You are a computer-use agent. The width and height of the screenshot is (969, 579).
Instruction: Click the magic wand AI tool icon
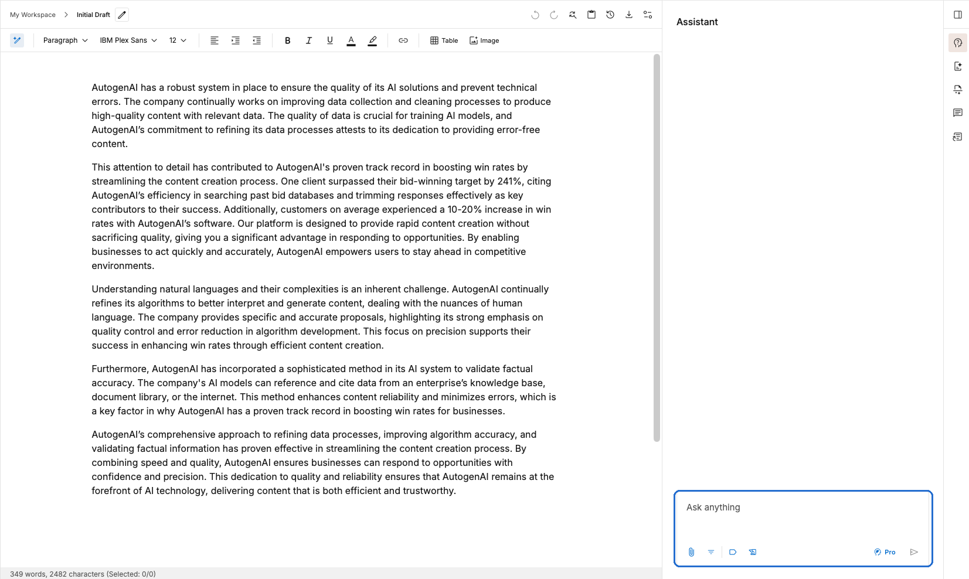pos(17,40)
